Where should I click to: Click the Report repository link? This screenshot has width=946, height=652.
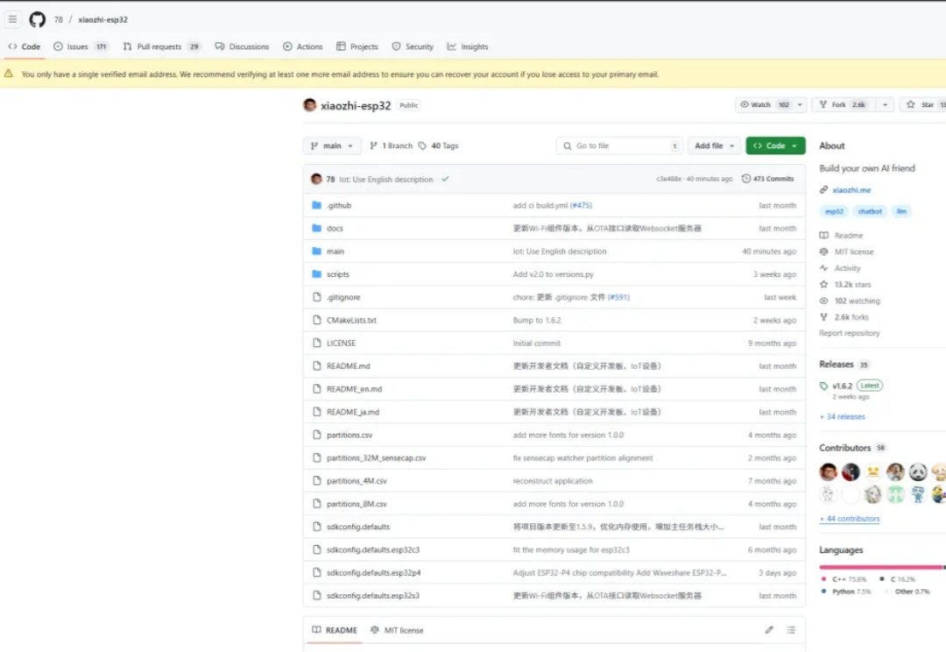coord(849,333)
